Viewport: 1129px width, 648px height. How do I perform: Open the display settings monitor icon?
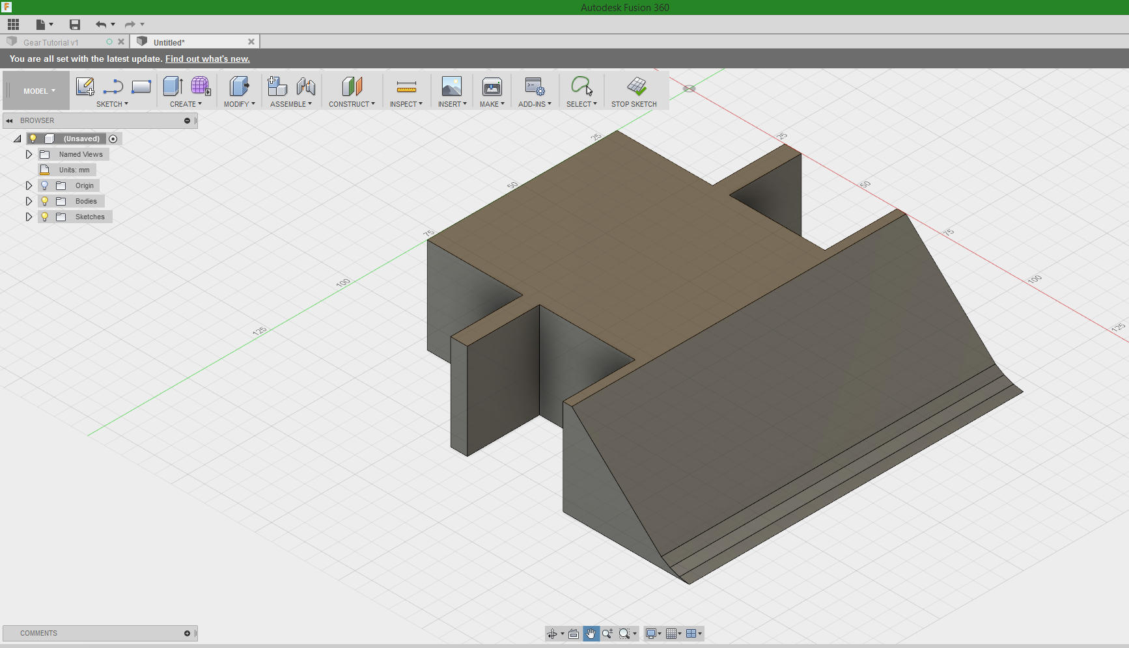click(652, 633)
